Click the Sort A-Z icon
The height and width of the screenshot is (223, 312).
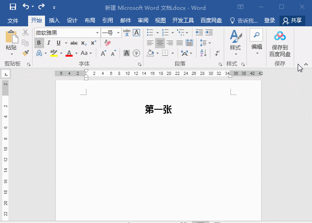click(203, 53)
